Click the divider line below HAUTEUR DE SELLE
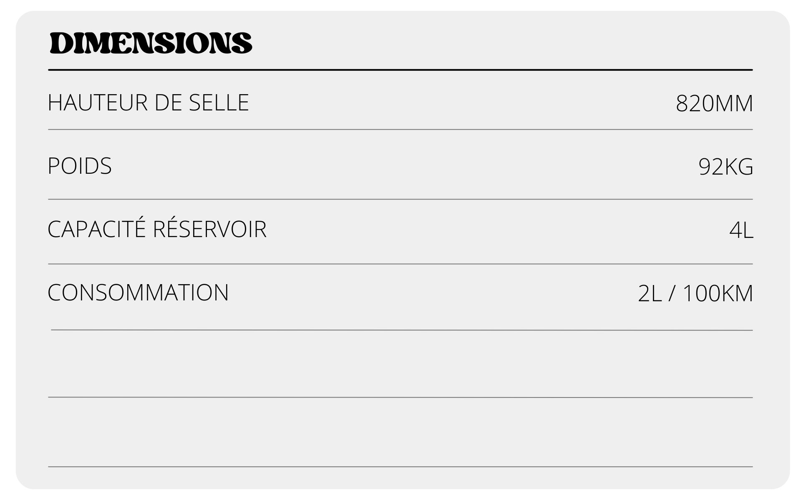Image resolution: width=801 pixels, height=500 pixels. pos(400,130)
